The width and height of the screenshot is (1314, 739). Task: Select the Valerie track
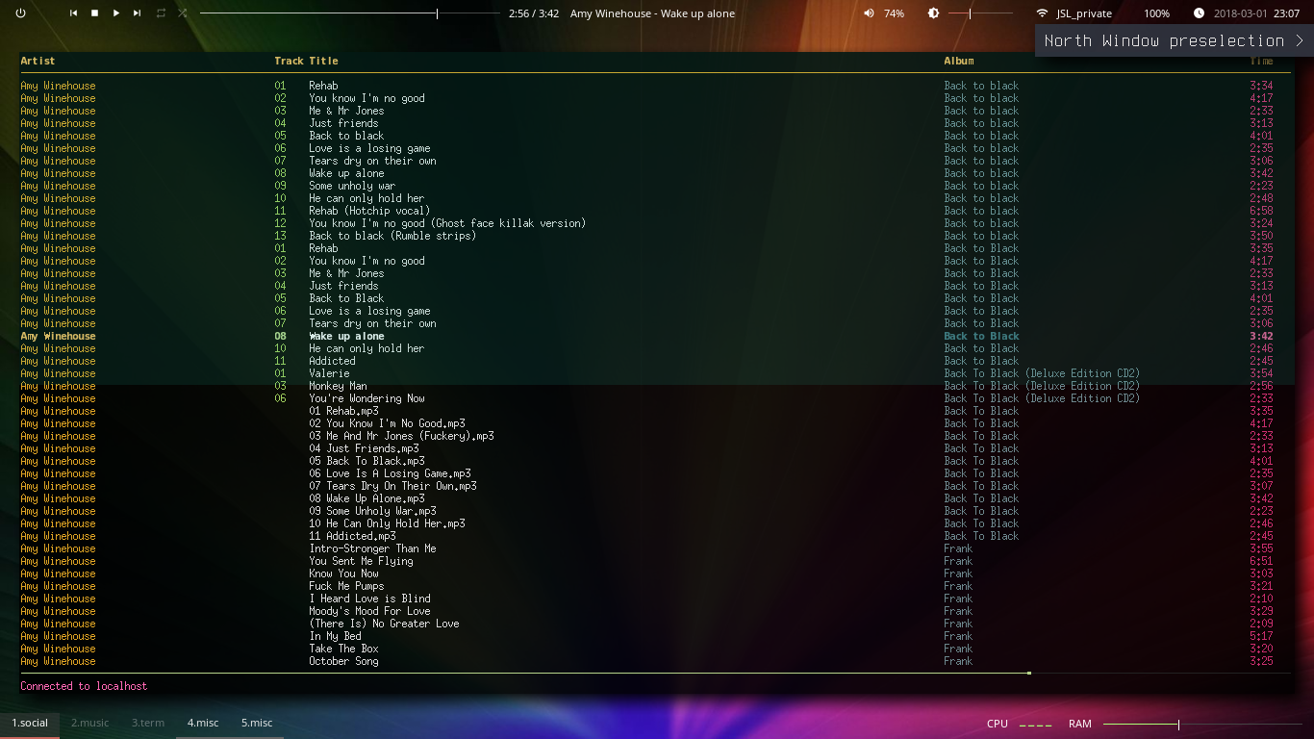(329, 373)
